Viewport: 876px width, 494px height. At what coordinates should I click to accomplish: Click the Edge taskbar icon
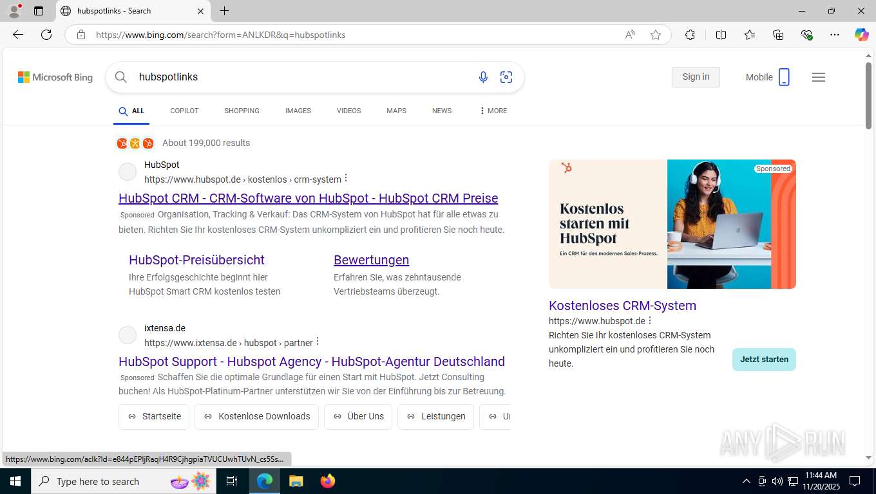pos(265,481)
